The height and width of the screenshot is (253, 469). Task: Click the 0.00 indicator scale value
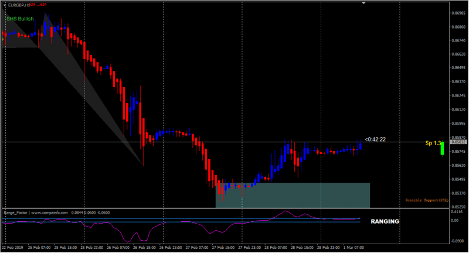click(x=455, y=220)
